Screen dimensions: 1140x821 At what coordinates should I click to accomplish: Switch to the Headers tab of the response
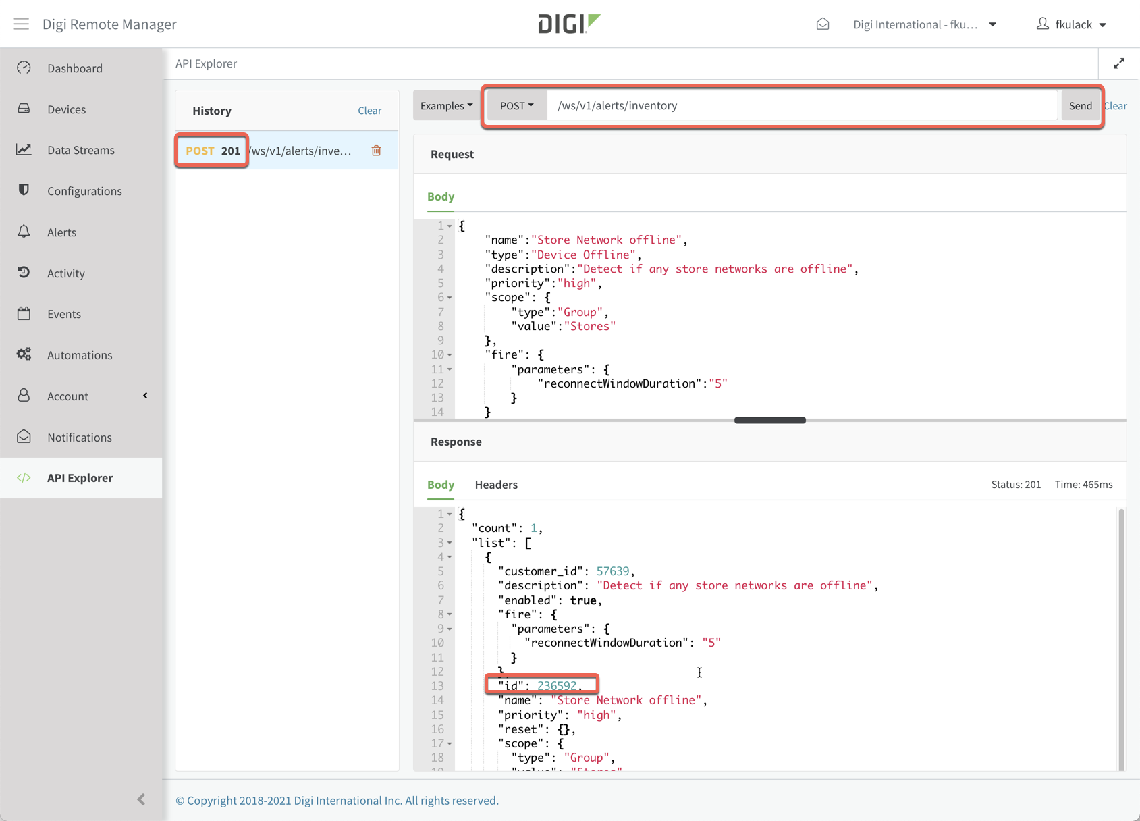point(496,485)
